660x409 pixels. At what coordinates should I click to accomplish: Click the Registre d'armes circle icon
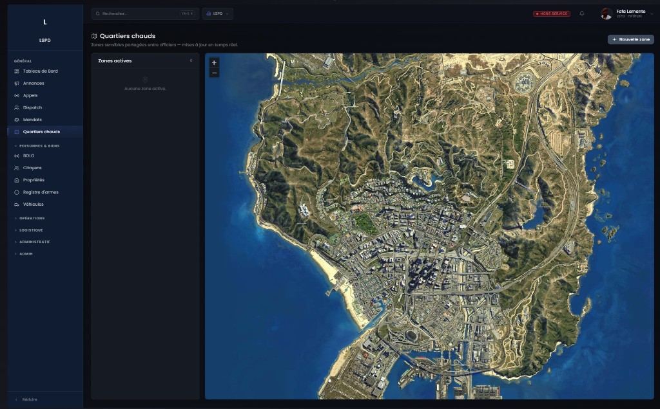17,192
